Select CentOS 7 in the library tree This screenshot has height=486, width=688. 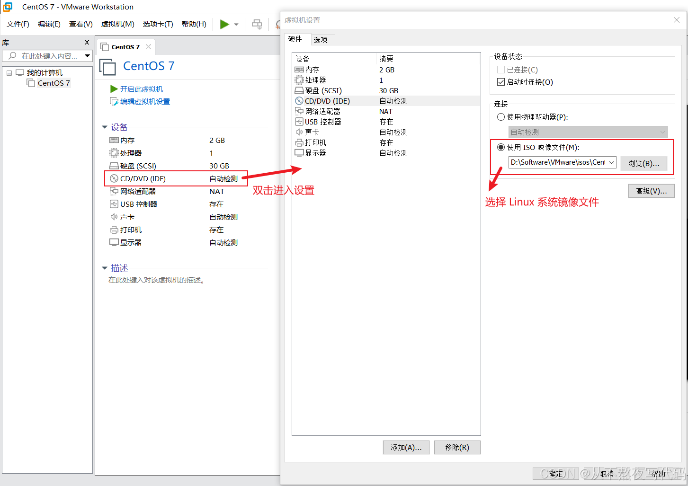pos(54,83)
